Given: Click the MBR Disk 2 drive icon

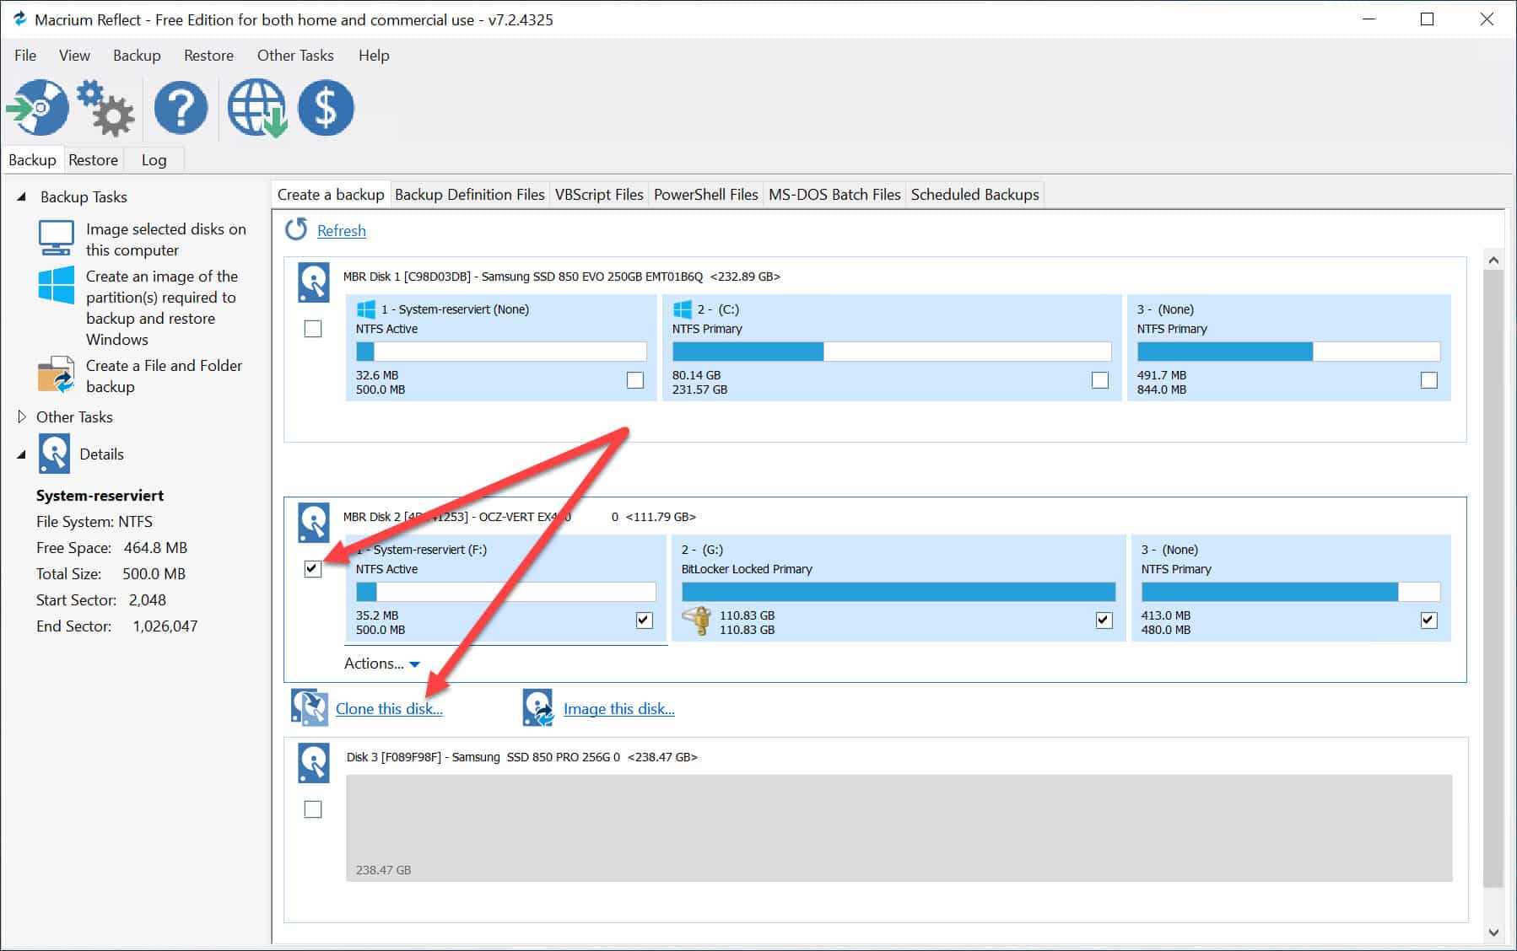Looking at the screenshot, I should point(314,522).
